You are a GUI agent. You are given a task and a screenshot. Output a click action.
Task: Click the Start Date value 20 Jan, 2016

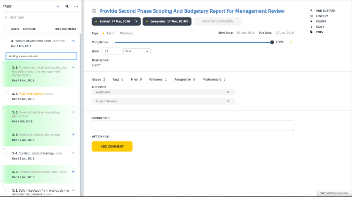[245, 32]
